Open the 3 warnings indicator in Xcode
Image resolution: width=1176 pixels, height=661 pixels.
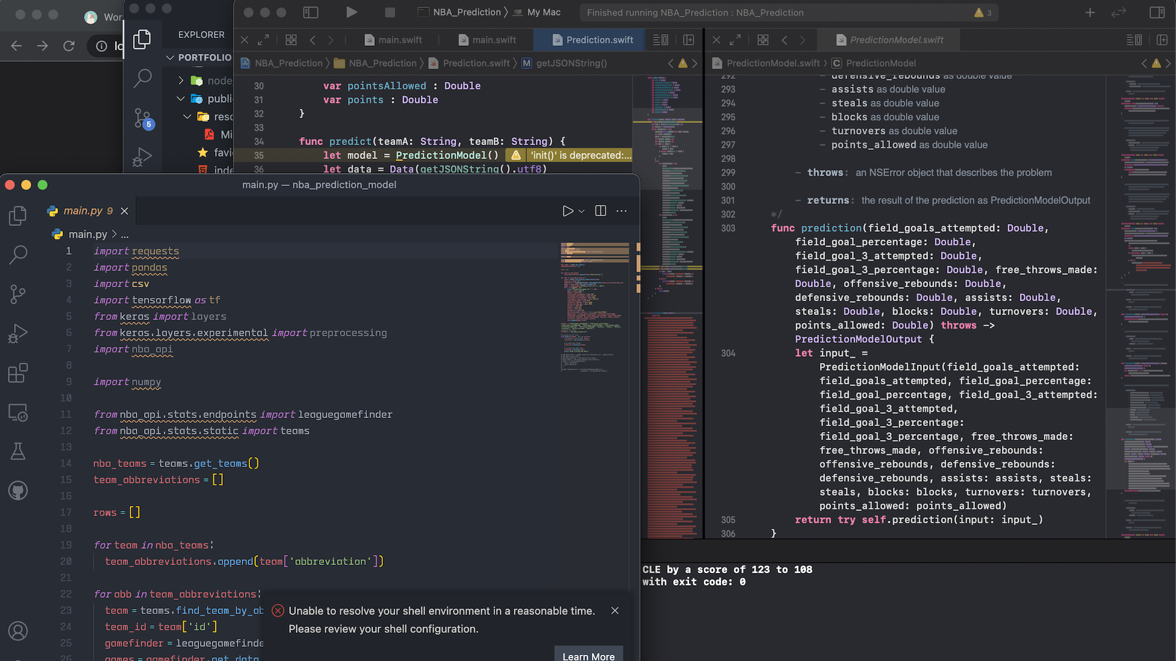[x=982, y=12]
